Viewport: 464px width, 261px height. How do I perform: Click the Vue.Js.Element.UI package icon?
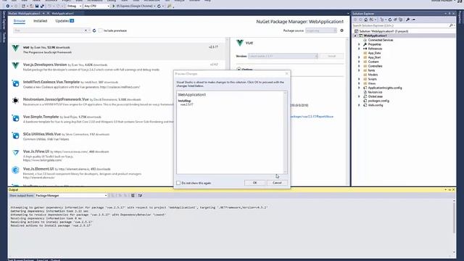(x=15, y=170)
